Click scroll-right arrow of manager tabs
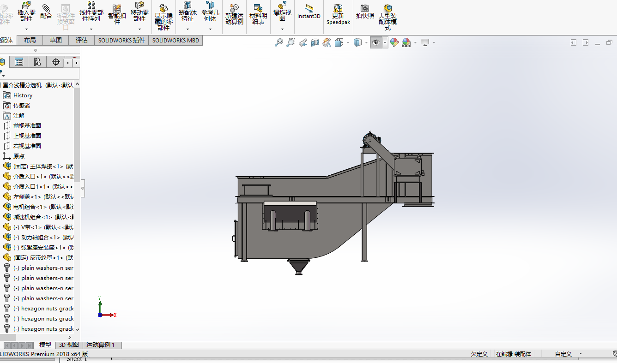The height and width of the screenshot is (363, 617). (76, 62)
